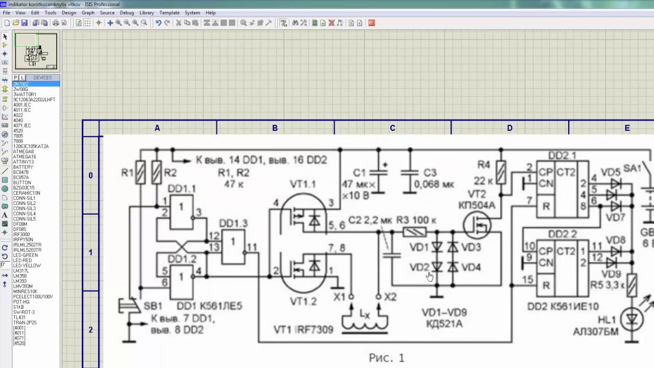Viewport: 654px width, 368px height.
Task: Click the Print icon
Action: 56,23
